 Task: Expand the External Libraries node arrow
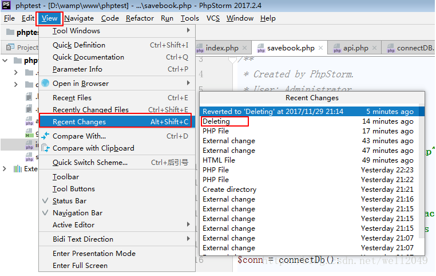point(5,168)
